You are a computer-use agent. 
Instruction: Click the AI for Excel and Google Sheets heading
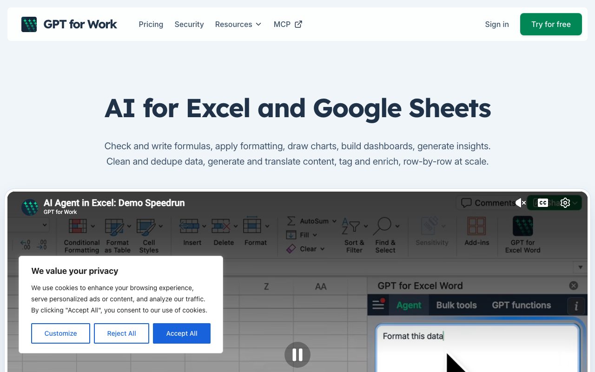[x=297, y=108]
